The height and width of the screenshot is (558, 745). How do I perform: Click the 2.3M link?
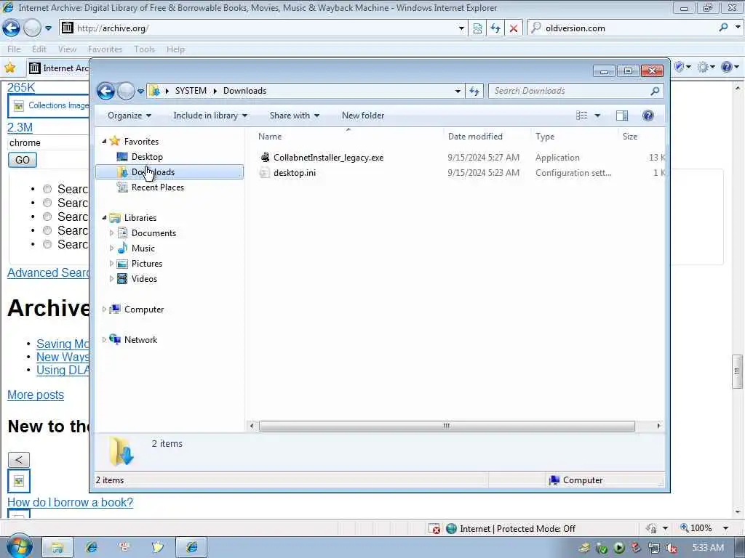click(20, 127)
